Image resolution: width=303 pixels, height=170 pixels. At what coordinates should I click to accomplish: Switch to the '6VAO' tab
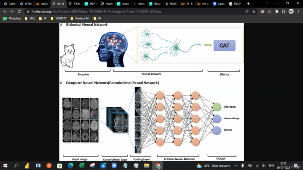[171, 4]
